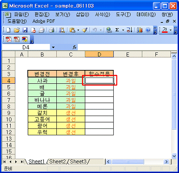The height and width of the screenshot is (173, 179).
Task: Activate the Format Painter brush
Action: (85, 30)
